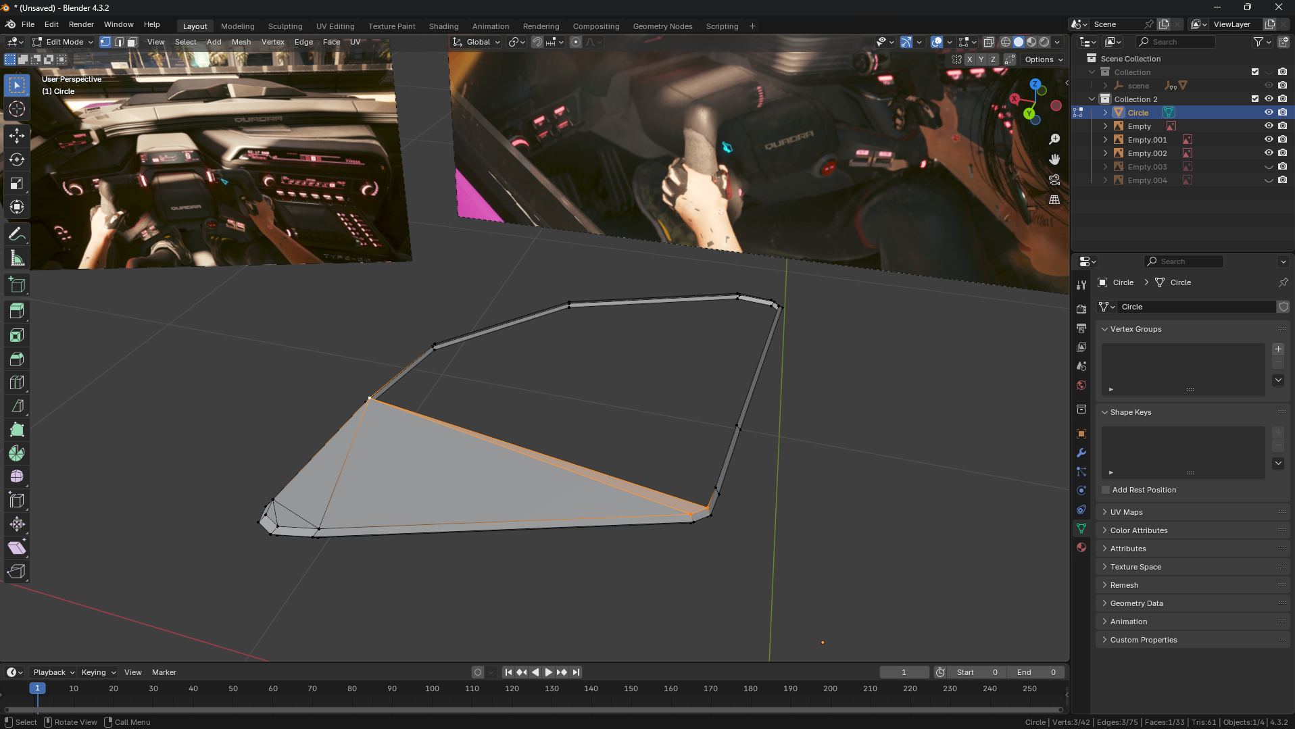Viewport: 1295px width, 729px height.
Task: Hide the Empty.001 object in outliner
Action: [x=1269, y=140]
